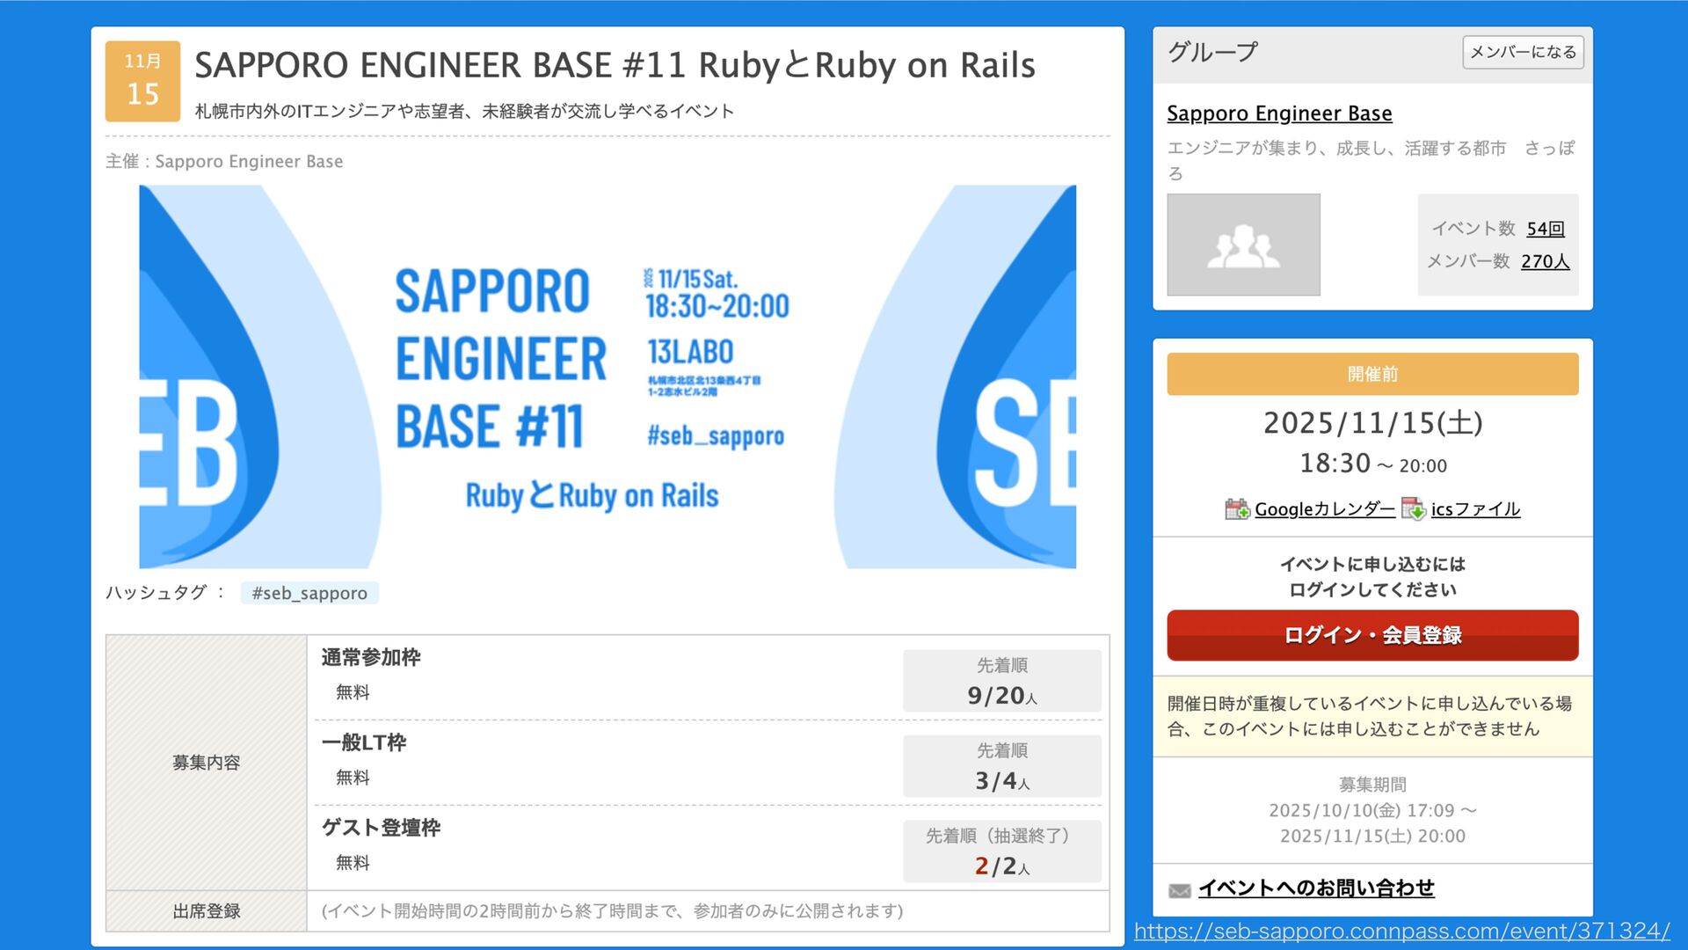Download the icsファイル link

[x=1475, y=509]
